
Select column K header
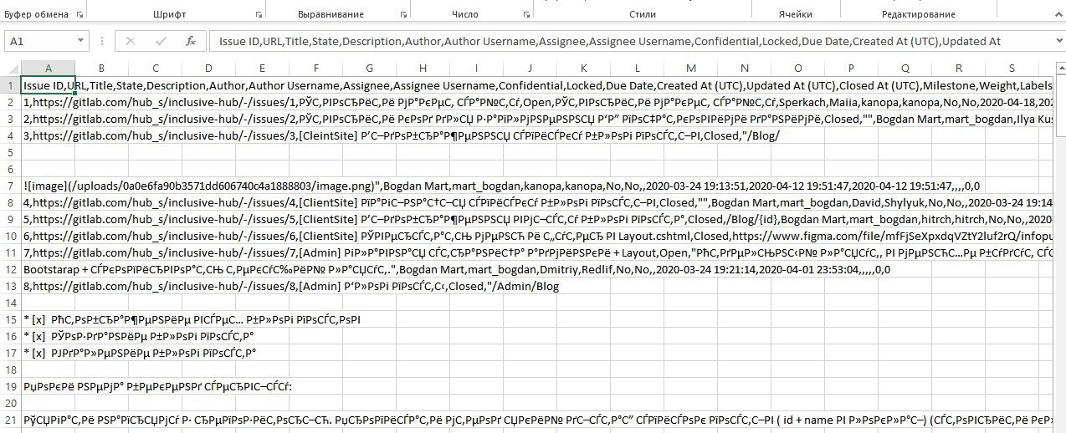click(583, 69)
